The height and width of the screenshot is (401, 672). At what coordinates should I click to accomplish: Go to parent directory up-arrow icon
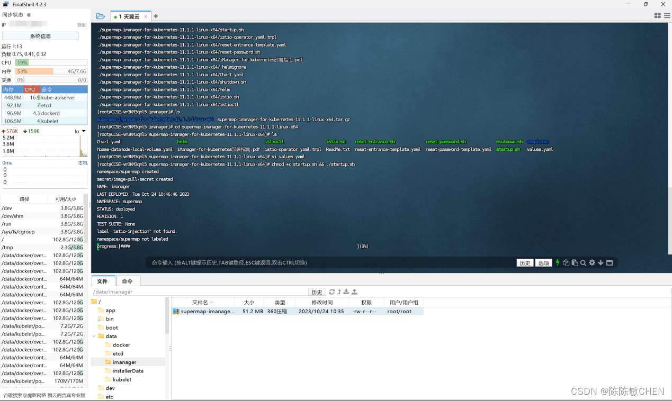tap(339, 292)
